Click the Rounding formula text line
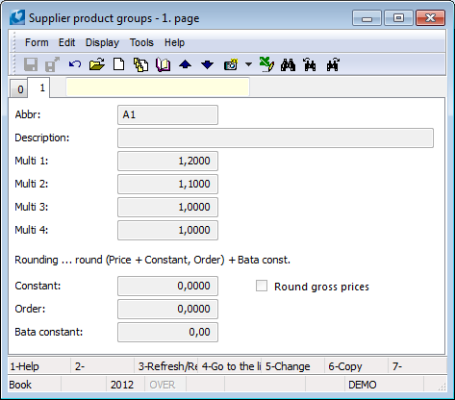Screen dimensions: 455x400 click(153, 260)
